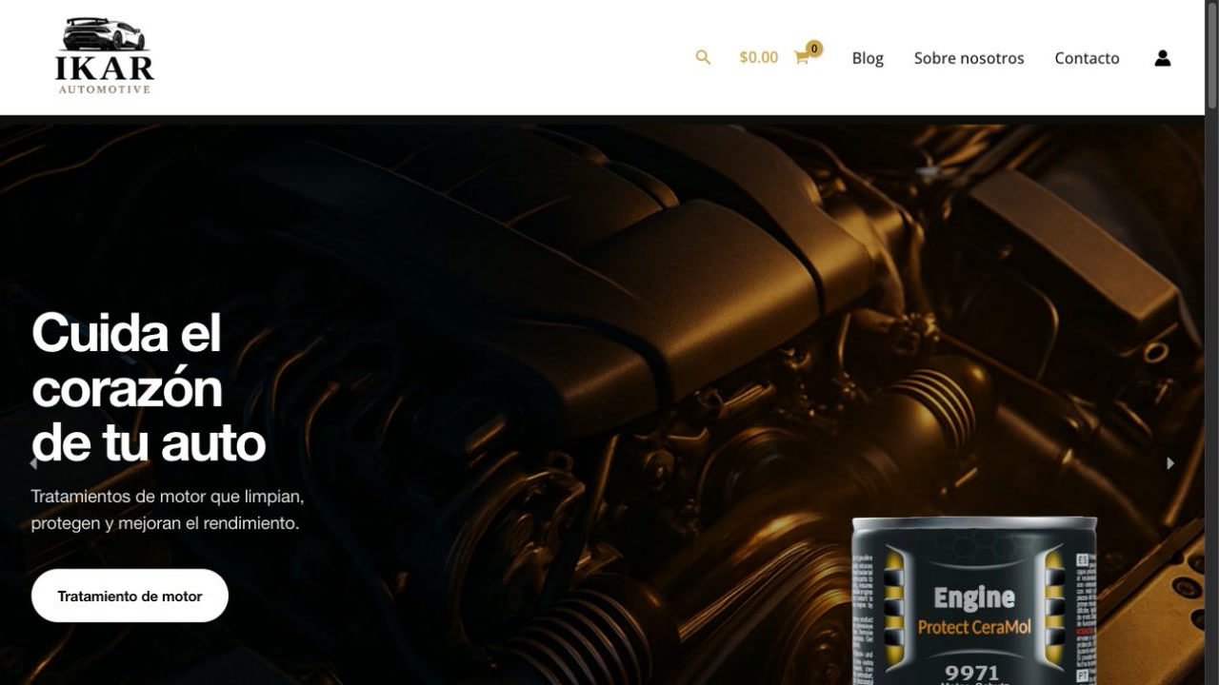Open the search magnifier icon
This screenshot has height=685, width=1219.
point(703,57)
